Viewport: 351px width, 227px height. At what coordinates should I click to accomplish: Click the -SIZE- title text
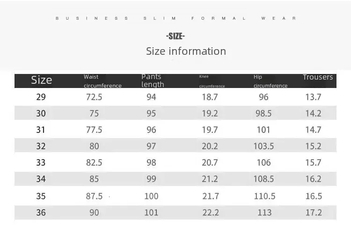[x=175, y=36]
